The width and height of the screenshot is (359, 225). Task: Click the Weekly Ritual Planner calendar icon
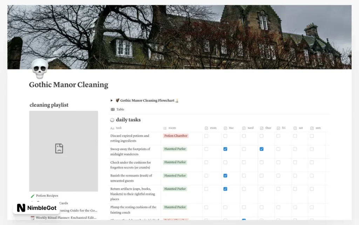tap(33, 218)
